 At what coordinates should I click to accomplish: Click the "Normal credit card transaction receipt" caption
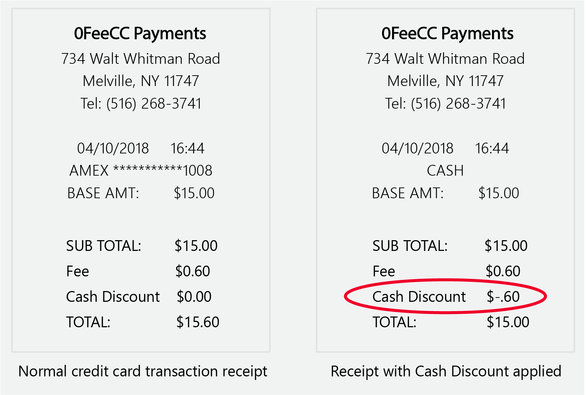pyautogui.click(x=143, y=371)
